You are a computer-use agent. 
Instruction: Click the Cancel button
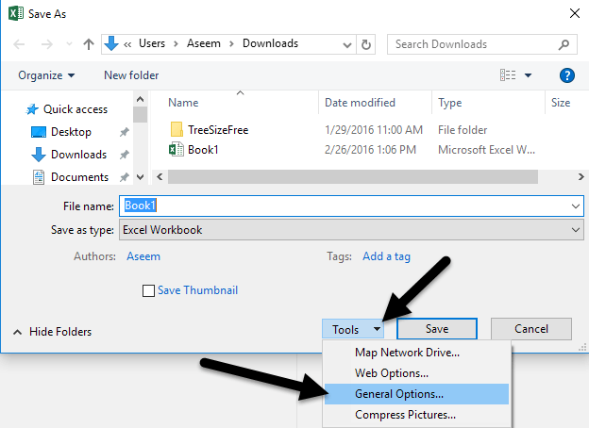(531, 329)
